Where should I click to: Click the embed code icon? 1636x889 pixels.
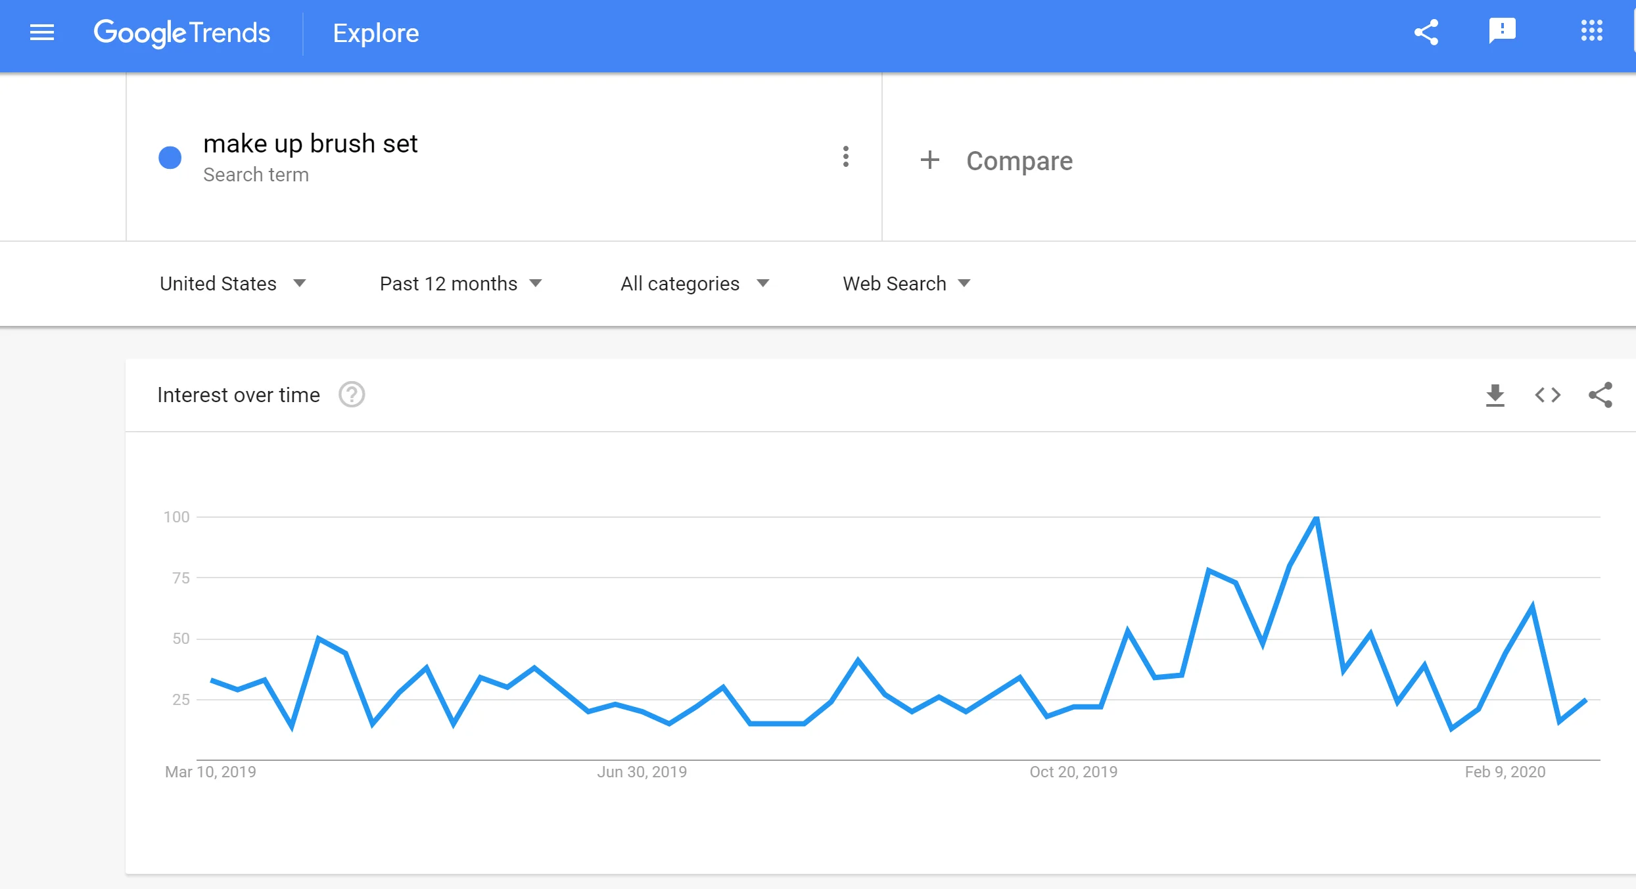pyautogui.click(x=1547, y=395)
